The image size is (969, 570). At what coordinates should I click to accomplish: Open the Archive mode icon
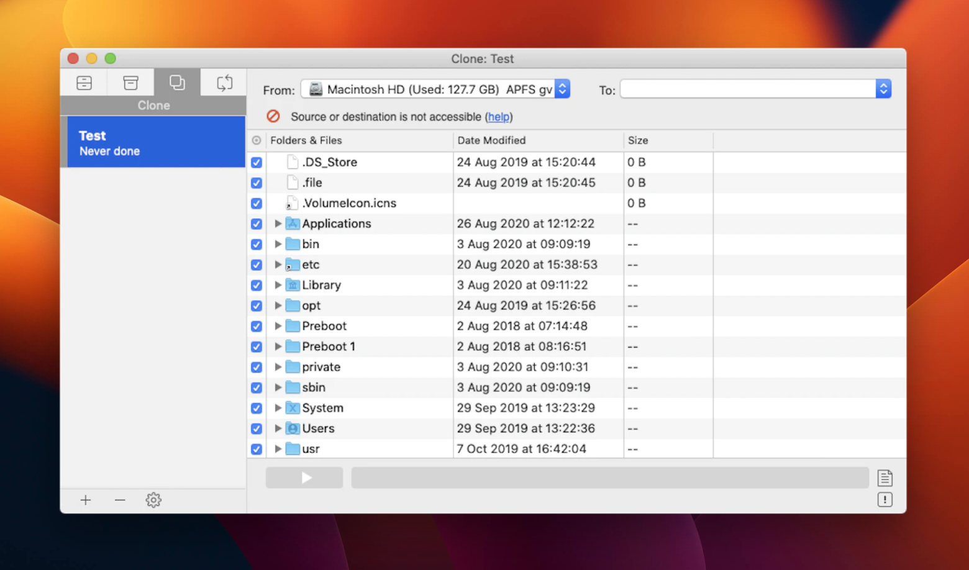(130, 82)
